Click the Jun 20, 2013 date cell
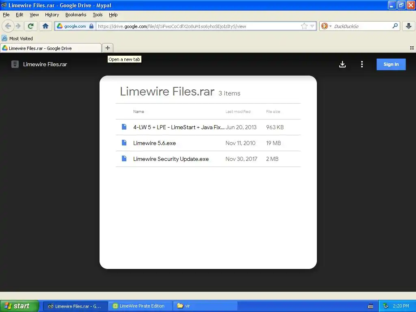 (x=241, y=127)
